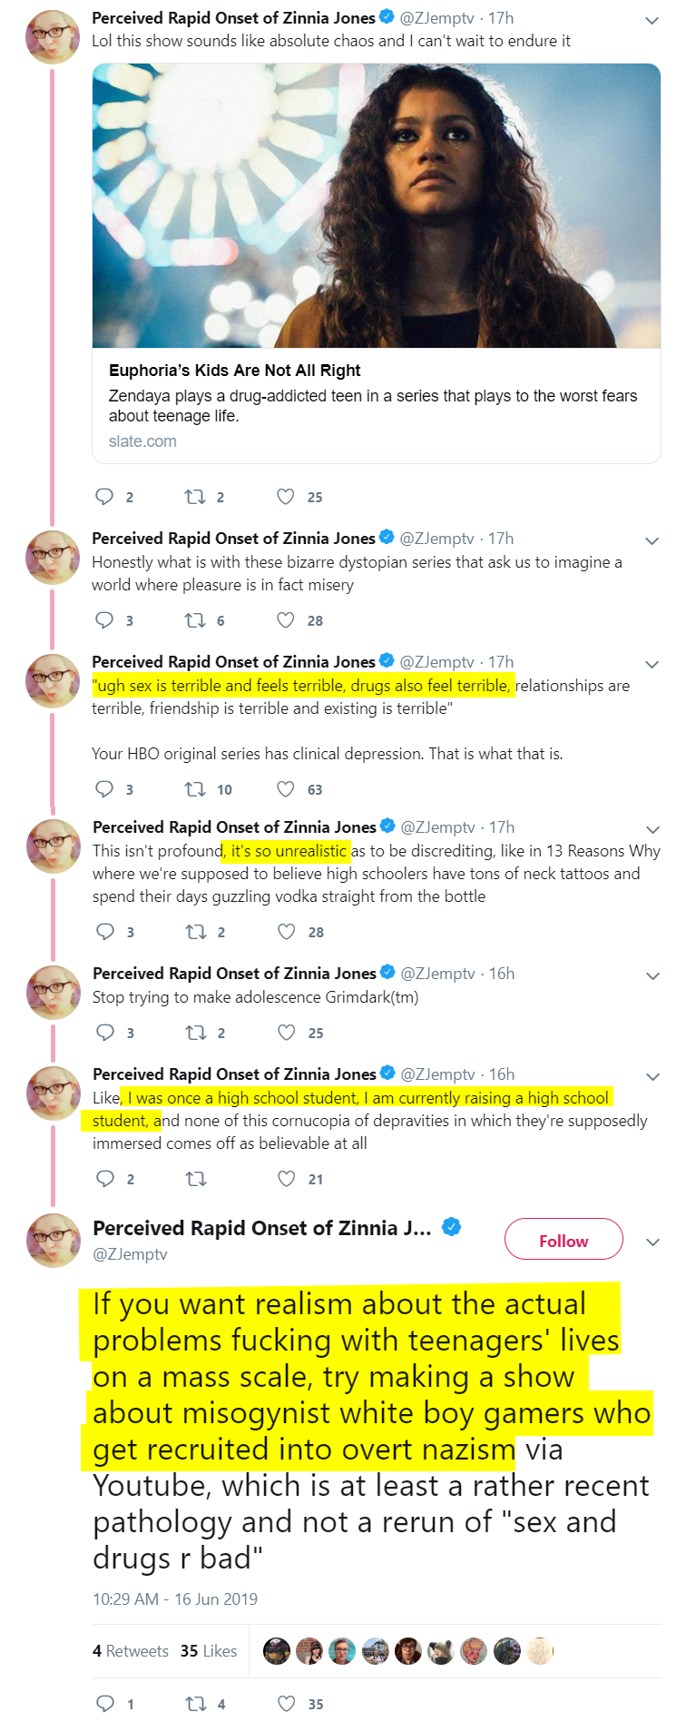Retweet the tweet with 10 retweets

pos(194,788)
